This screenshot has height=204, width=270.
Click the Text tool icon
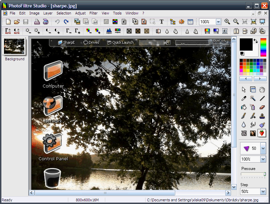click(x=161, y=22)
